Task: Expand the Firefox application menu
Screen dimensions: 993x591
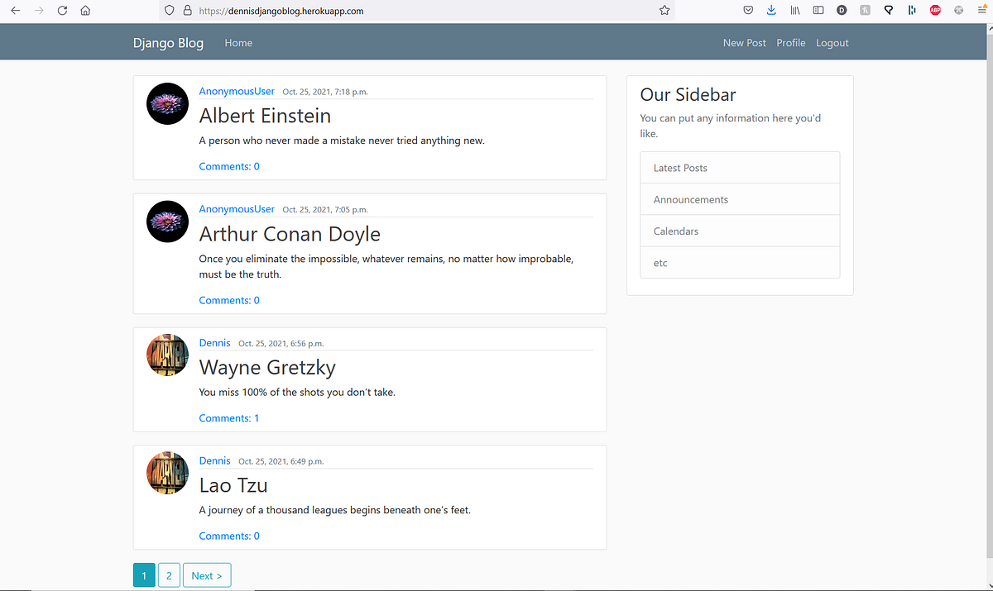Action: [981, 10]
